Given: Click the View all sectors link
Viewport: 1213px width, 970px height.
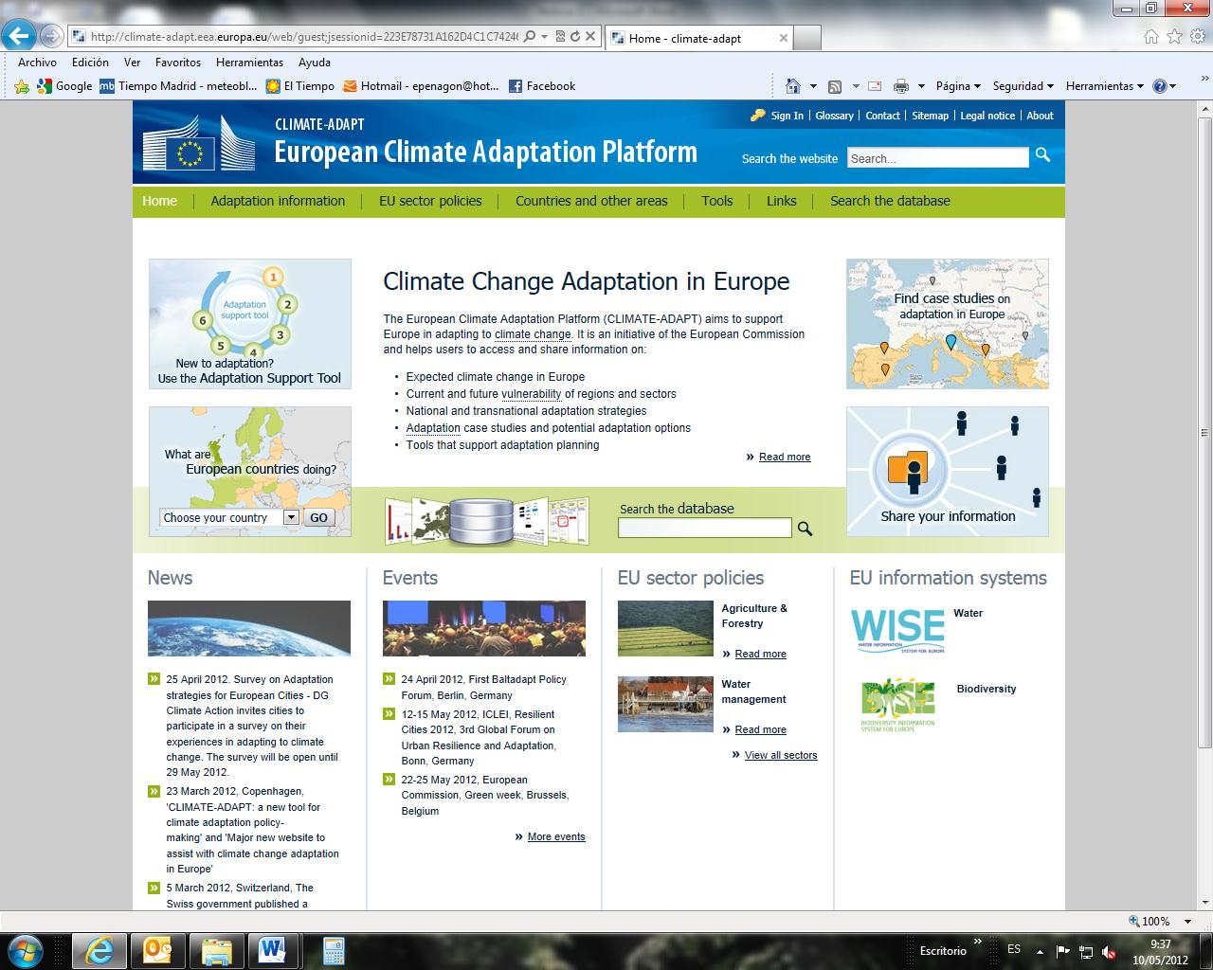Looking at the screenshot, I should pyautogui.click(x=781, y=755).
